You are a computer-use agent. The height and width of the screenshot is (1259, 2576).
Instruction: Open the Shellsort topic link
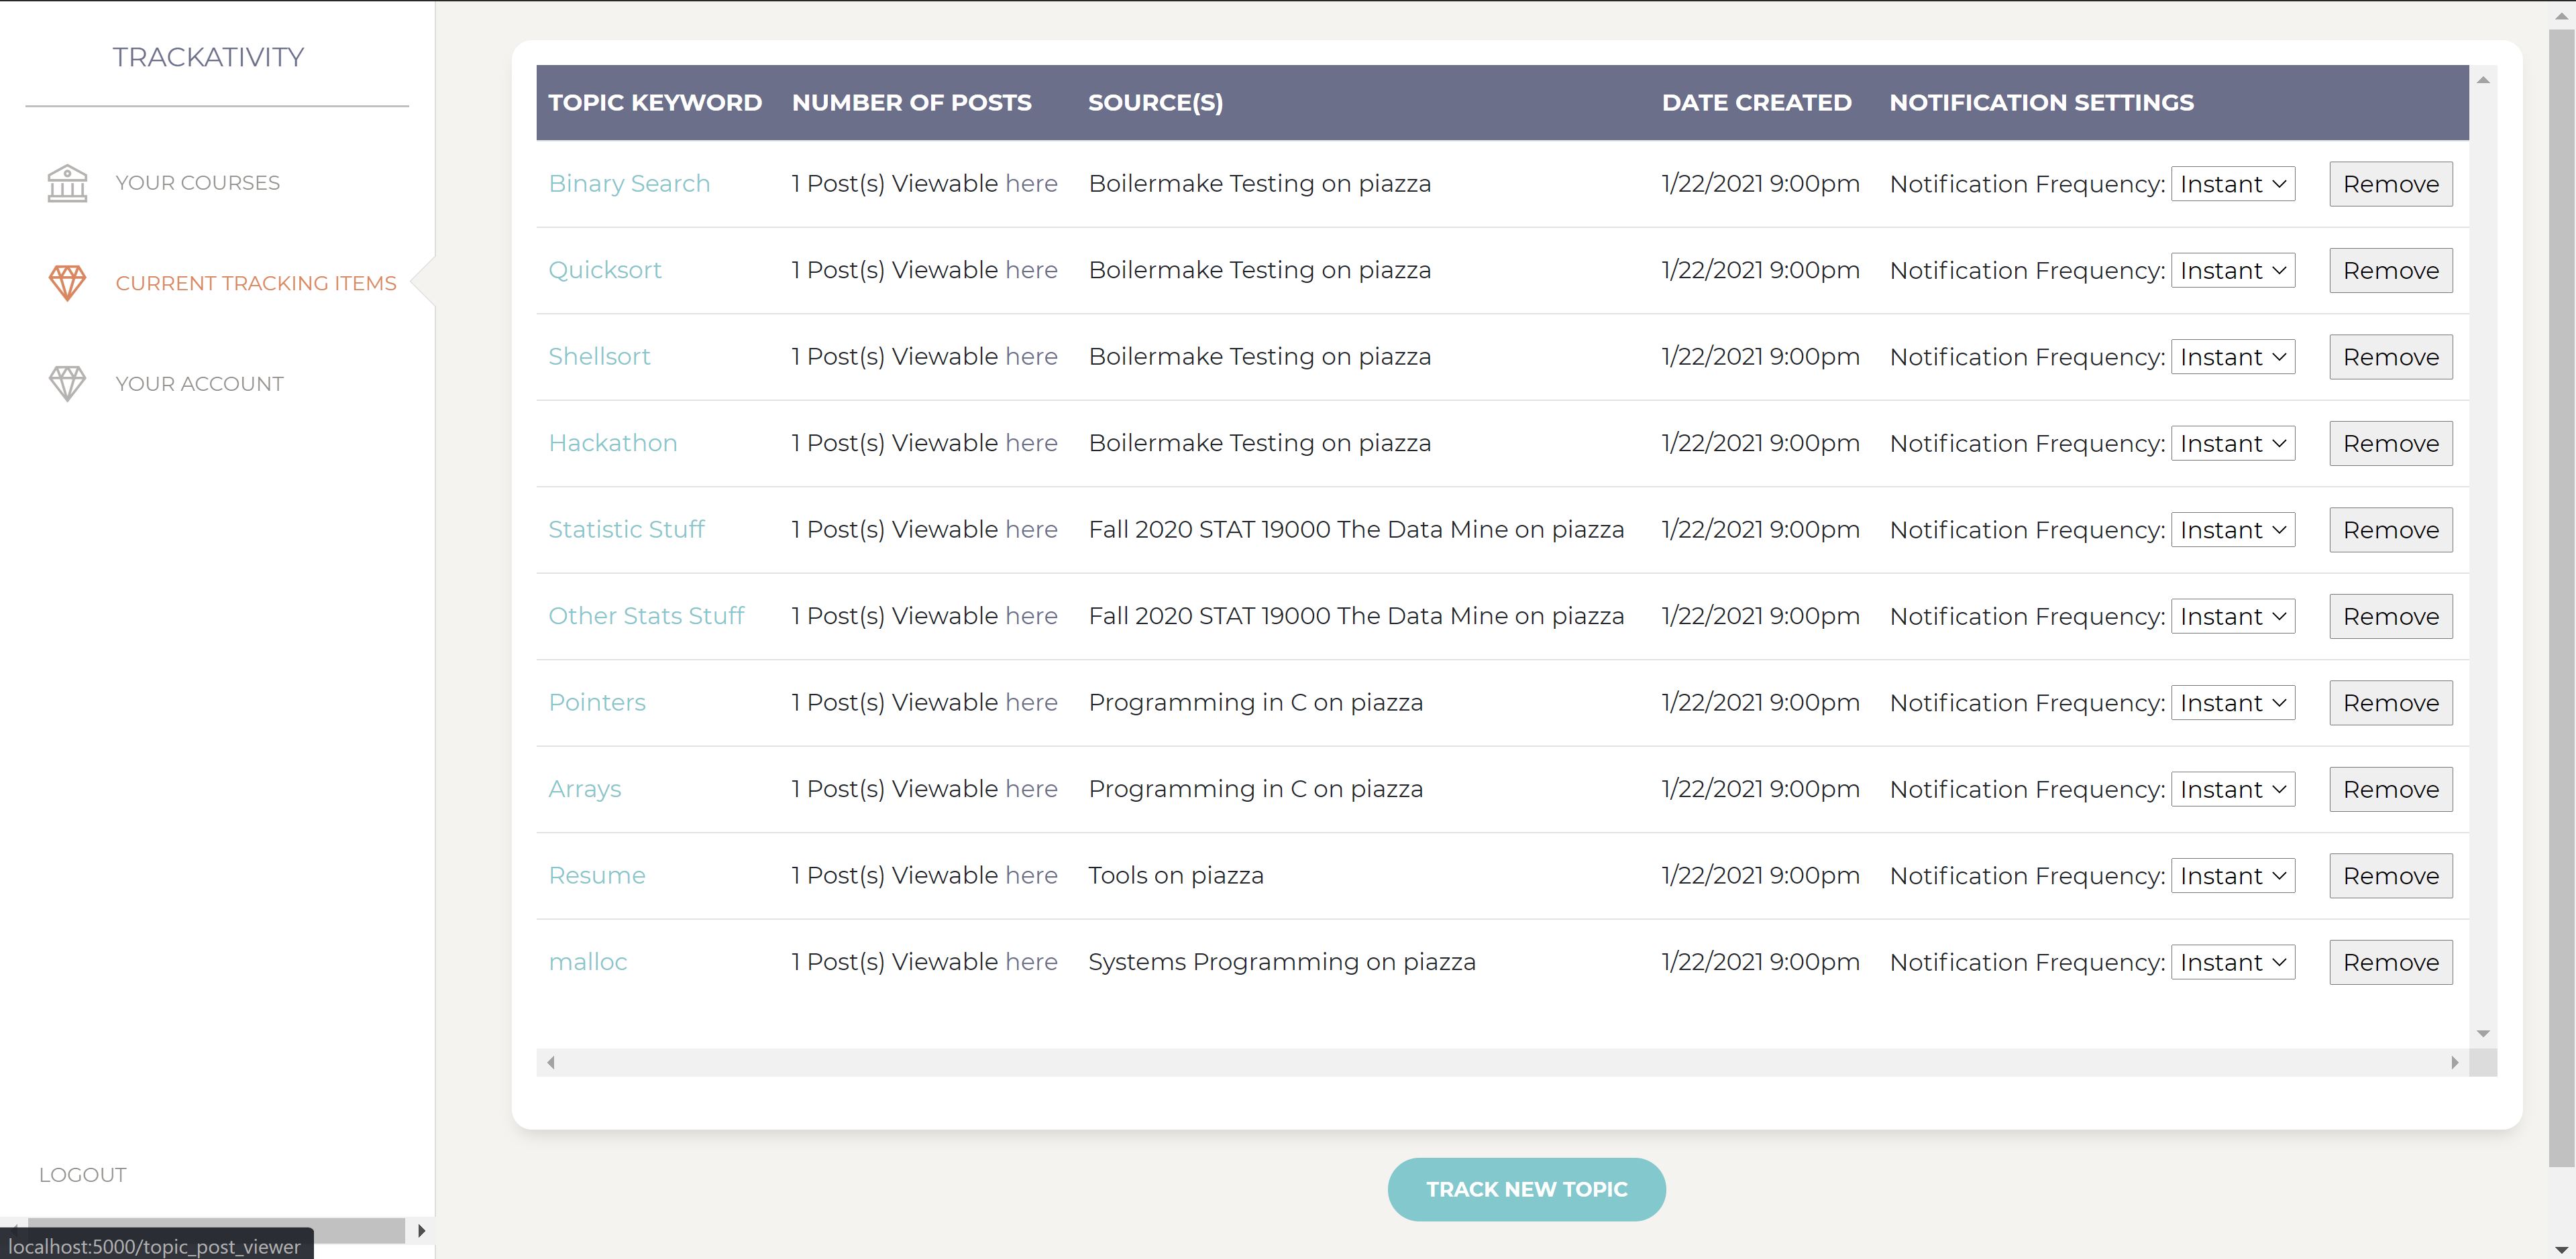tap(599, 357)
